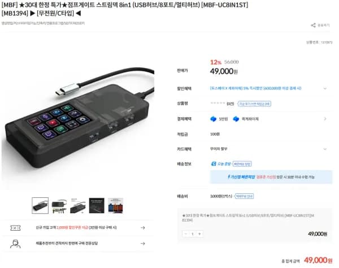Select the dark fourth product thumbnail

(97, 206)
